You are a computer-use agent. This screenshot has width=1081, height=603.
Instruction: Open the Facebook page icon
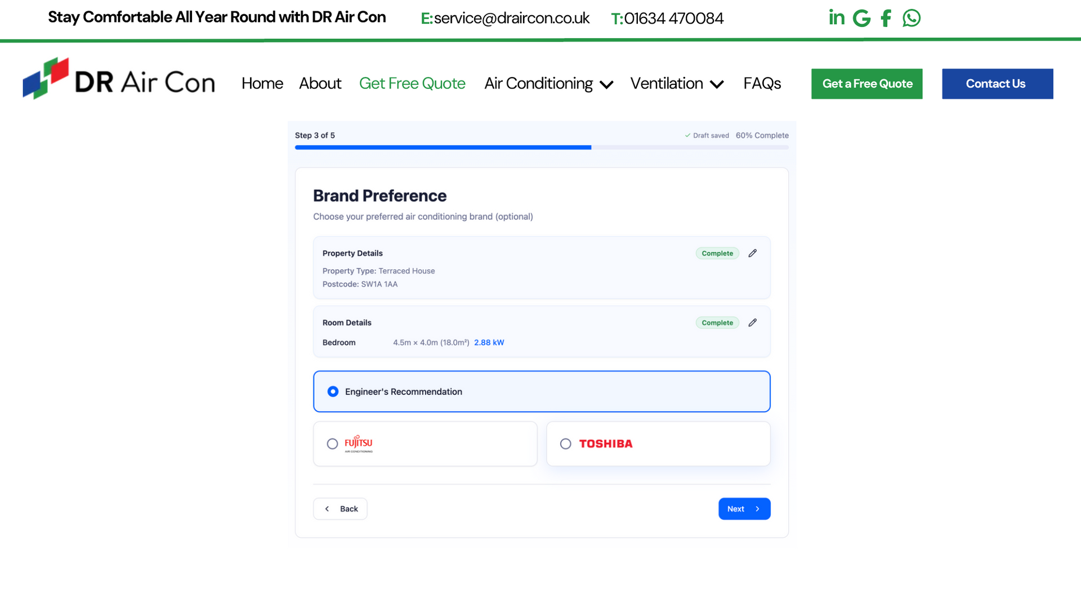click(x=886, y=18)
